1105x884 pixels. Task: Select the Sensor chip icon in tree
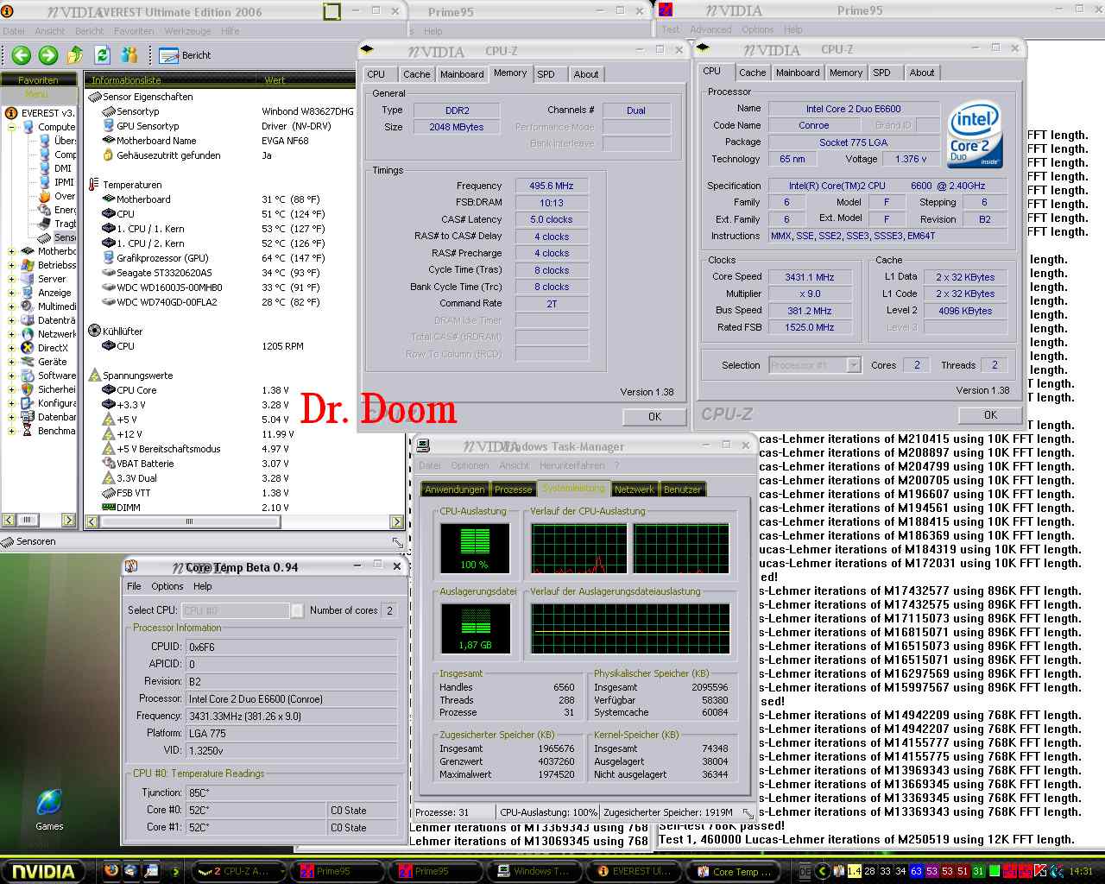point(44,237)
